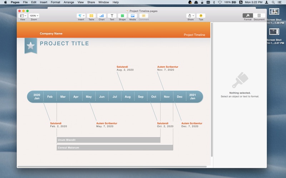The height and width of the screenshot is (178, 286).
Task: Open the View options toolbar button
Action: coord(23,16)
